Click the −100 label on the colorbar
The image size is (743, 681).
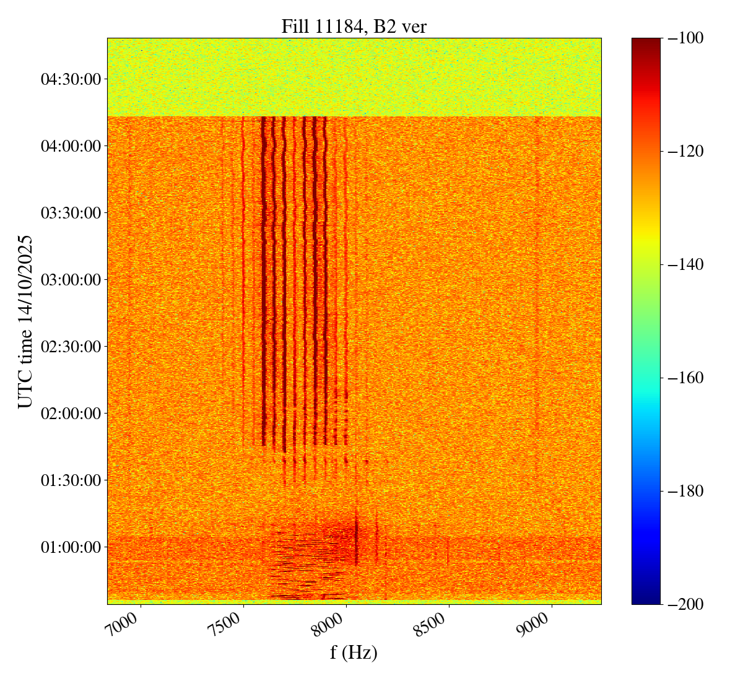(685, 38)
